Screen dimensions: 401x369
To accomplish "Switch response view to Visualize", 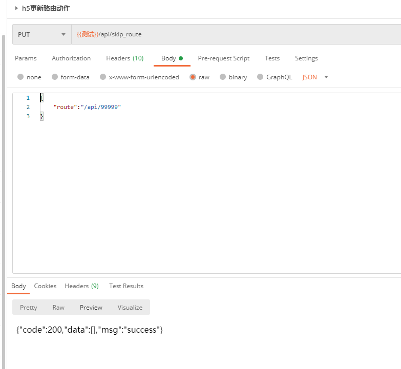I will pyautogui.click(x=130, y=308).
